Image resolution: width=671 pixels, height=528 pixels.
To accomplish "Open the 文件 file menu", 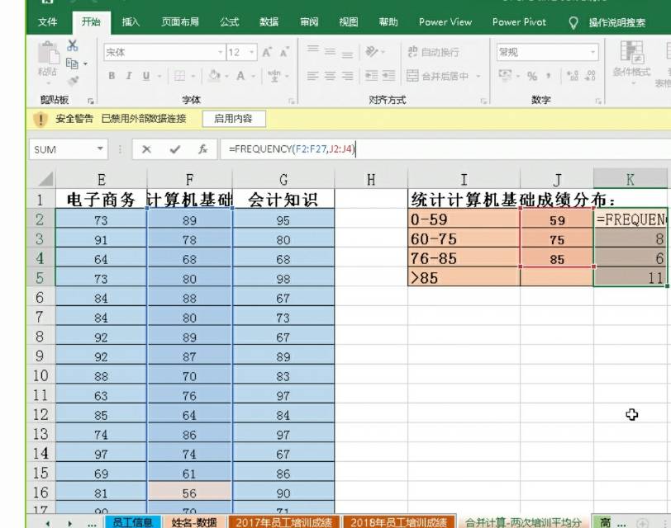I will pos(47,21).
